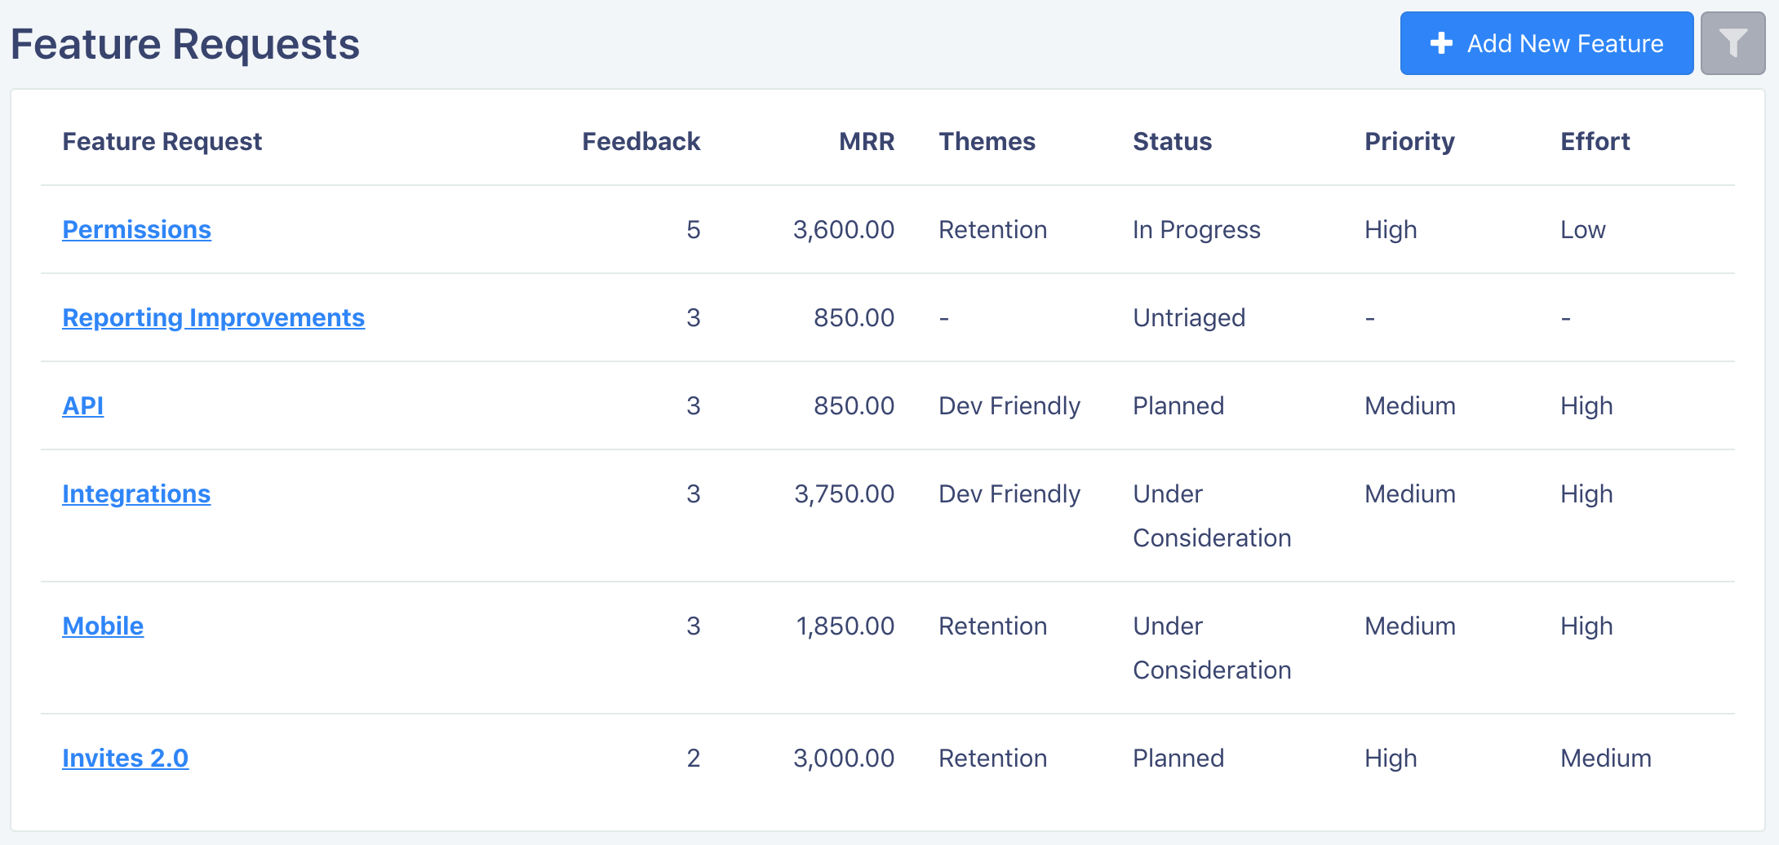Select the Untriaged status cell
1779x845 pixels.
tap(1189, 318)
